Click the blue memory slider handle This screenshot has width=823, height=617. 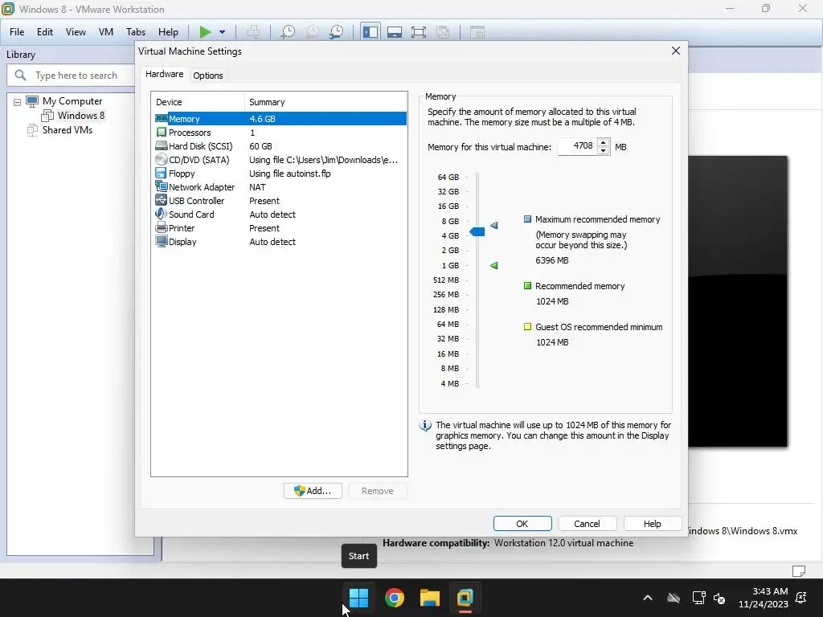point(477,231)
